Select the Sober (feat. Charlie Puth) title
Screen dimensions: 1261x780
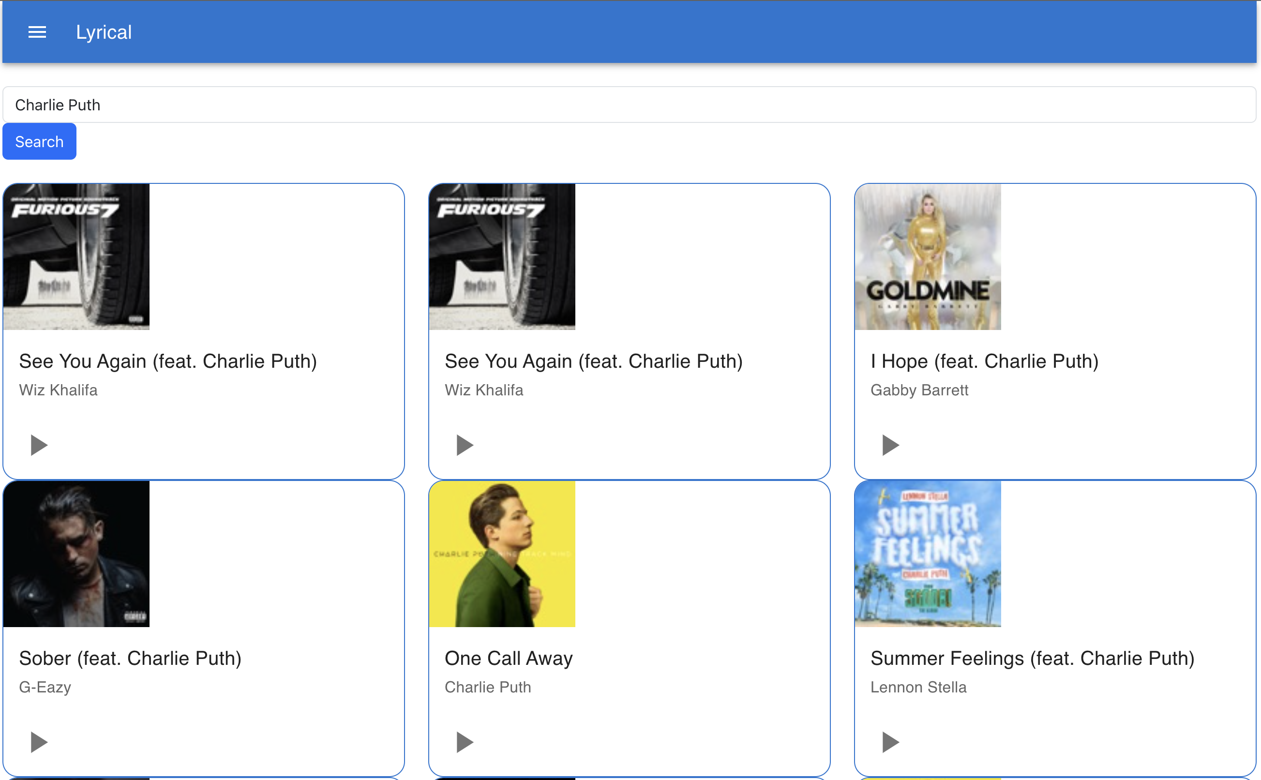(x=131, y=658)
